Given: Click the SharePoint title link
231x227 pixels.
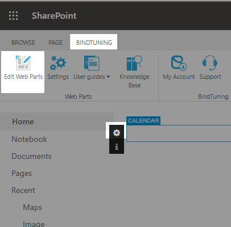Looking at the screenshot, I should pos(54,15).
